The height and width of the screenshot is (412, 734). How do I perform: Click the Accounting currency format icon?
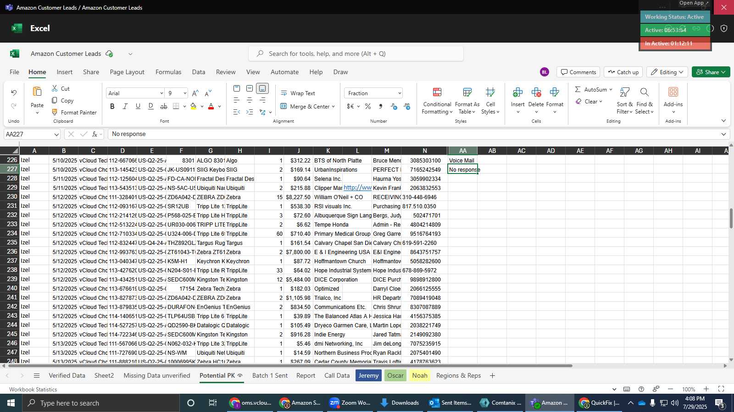pyautogui.click(x=350, y=106)
